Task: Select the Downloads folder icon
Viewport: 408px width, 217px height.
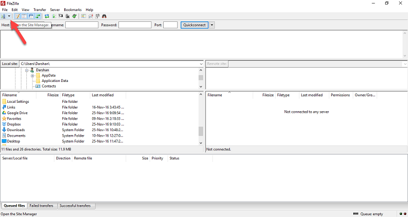Action: click(4, 130)
